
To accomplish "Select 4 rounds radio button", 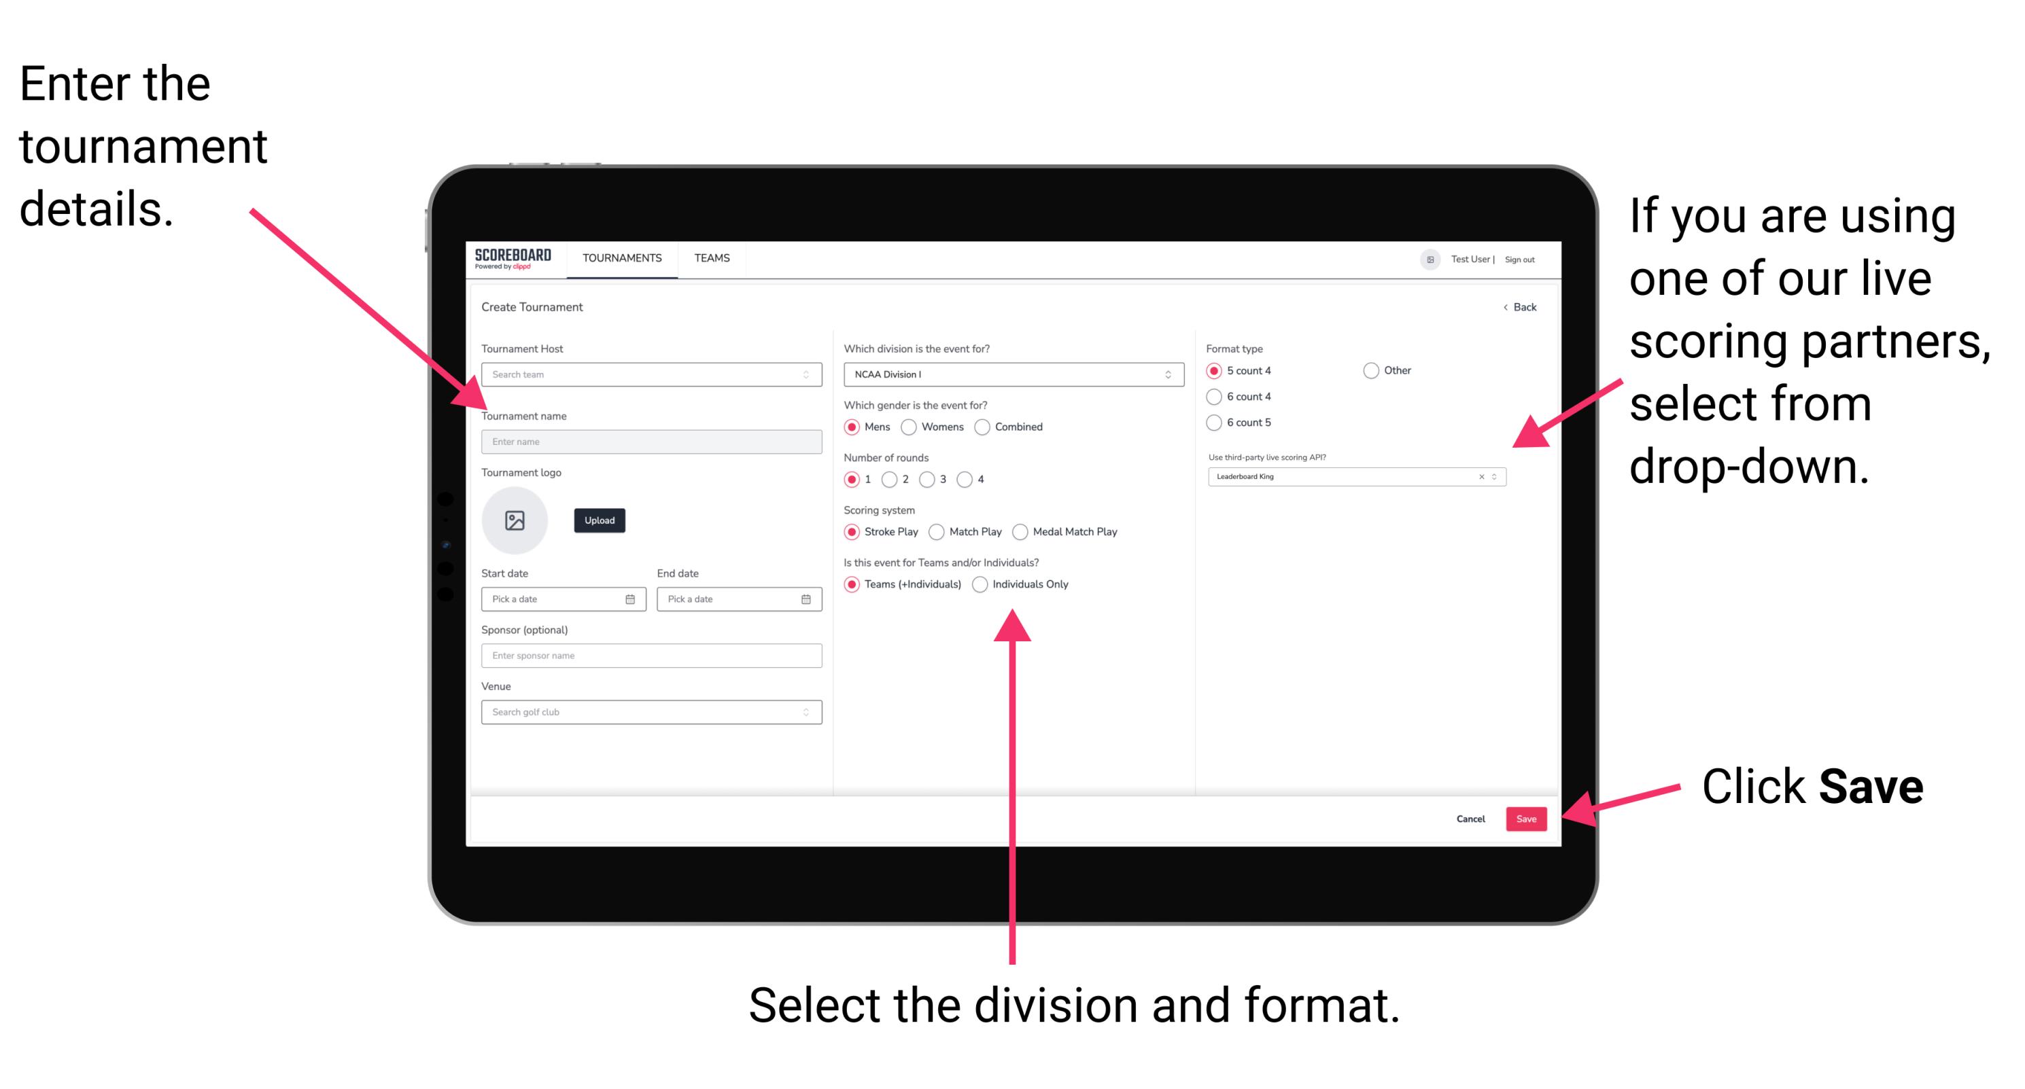I will (x=971, y=480).
